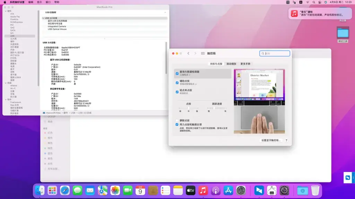
Task: Switch to the 更多手势 tab
Action: point(245,64)
